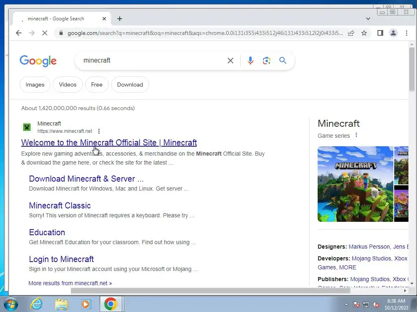This screenshot has height=312, width=417.
Task: Filter results by Videos
Action: click(x=68, y=84)
